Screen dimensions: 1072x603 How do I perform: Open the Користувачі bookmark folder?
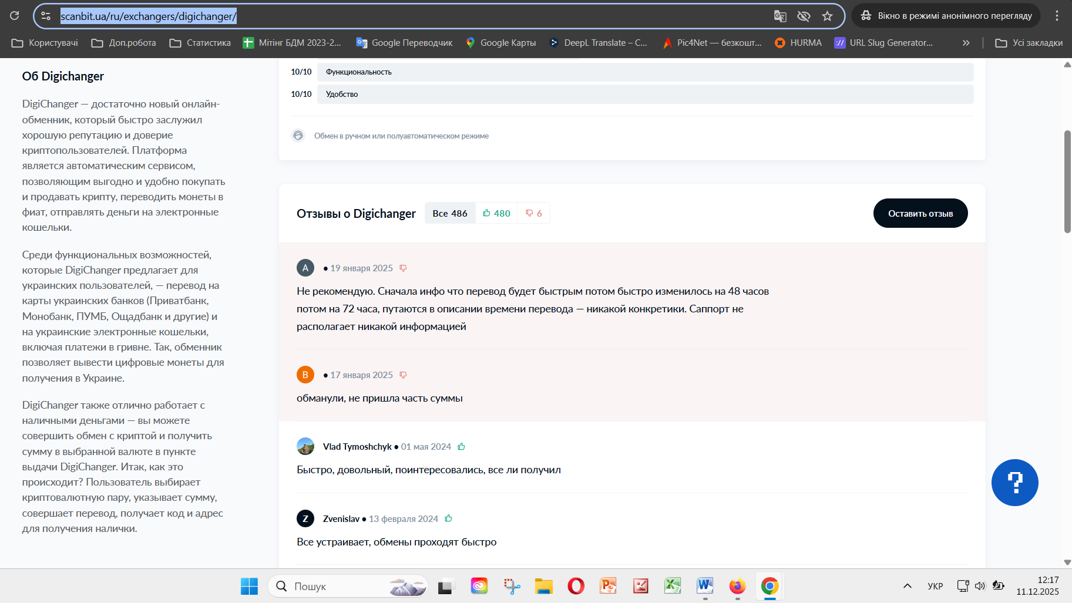45,43
